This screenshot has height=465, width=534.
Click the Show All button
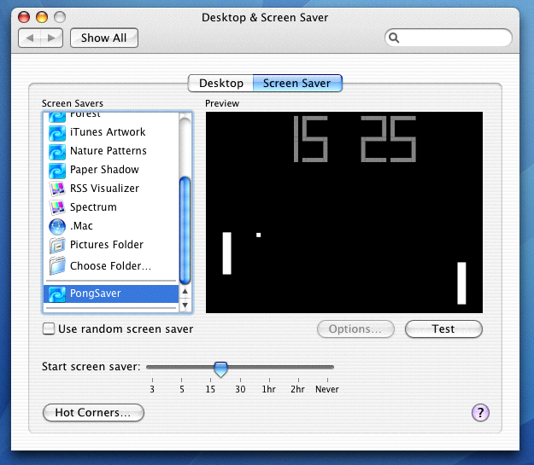[x=104, y=38]
